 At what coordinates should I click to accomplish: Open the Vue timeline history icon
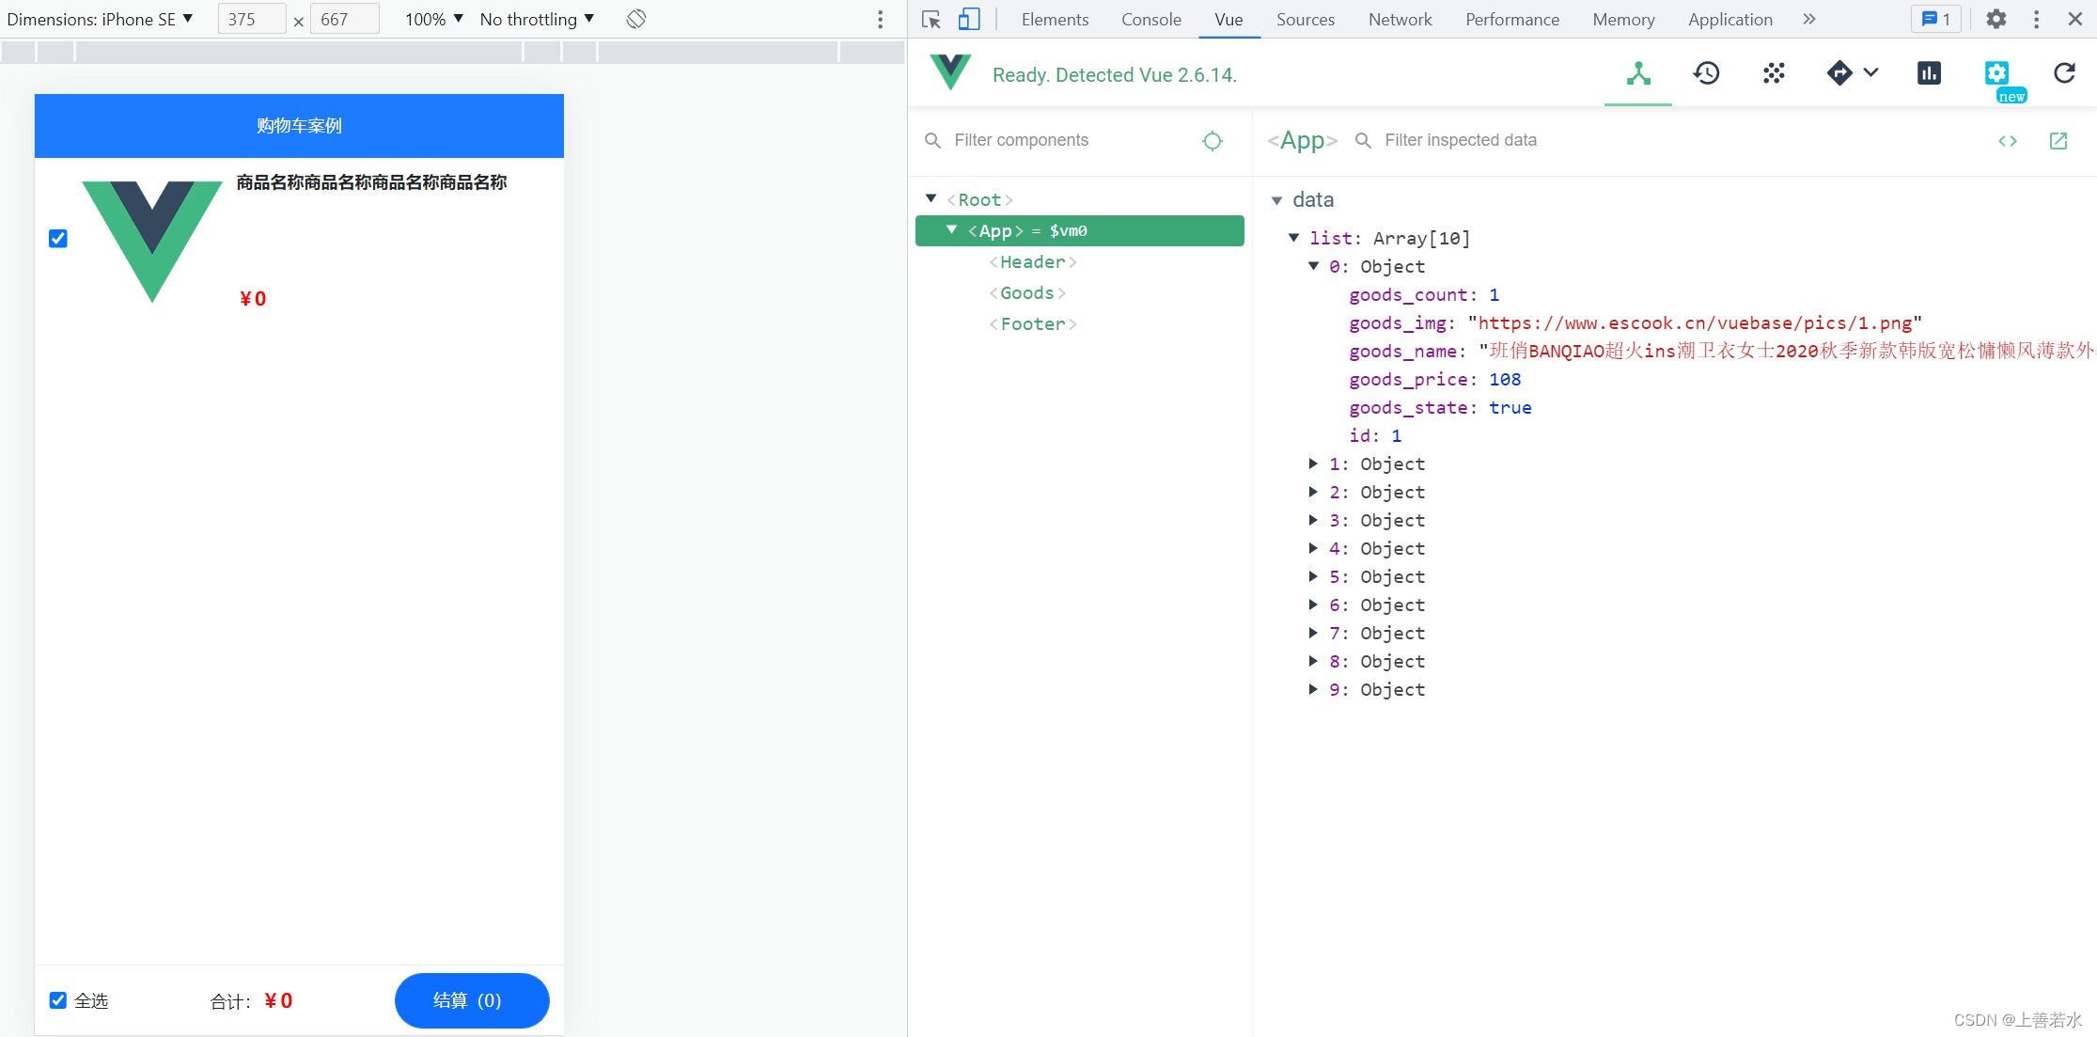[x=1706, y=73]
